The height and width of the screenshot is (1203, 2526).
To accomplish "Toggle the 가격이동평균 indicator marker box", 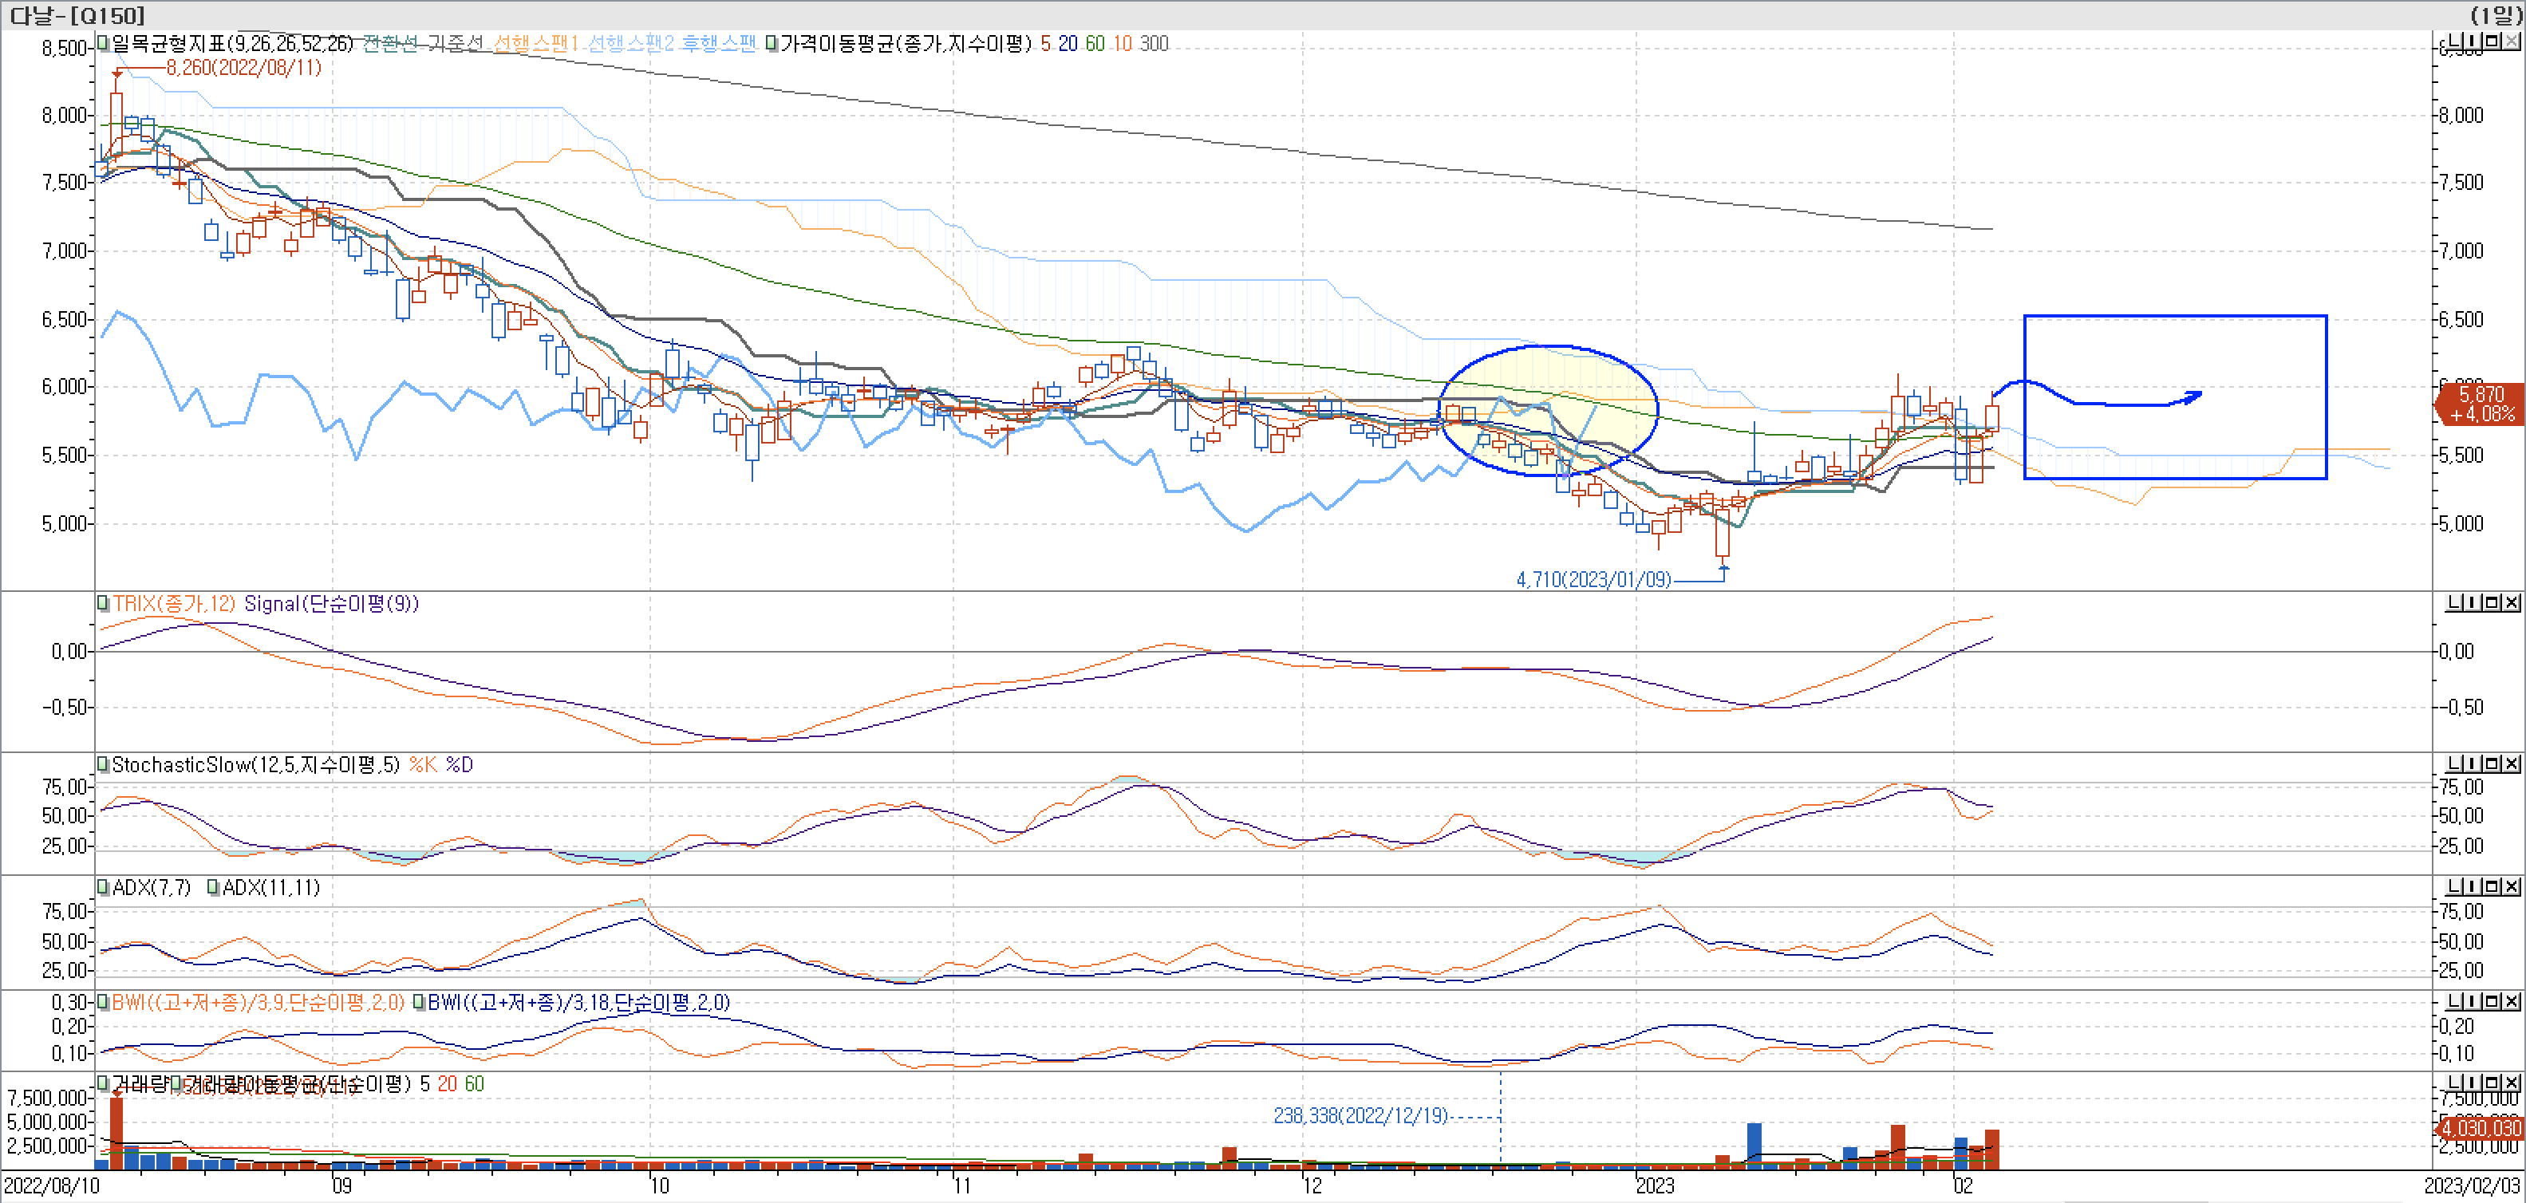I will tap(772, 43).
